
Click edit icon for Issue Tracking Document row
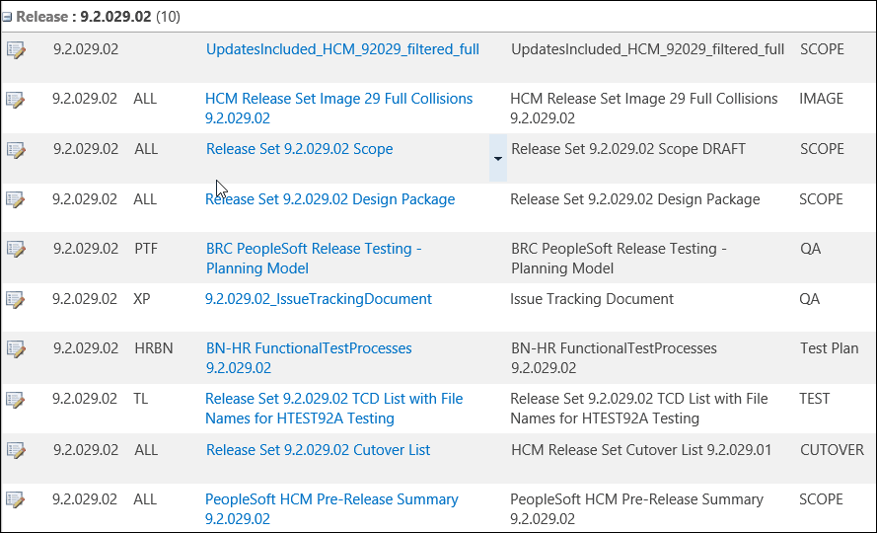[x=16, y=299]
